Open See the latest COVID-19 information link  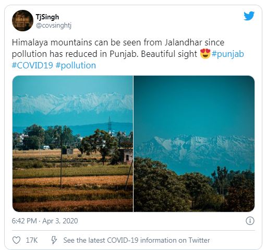[137, 240]
